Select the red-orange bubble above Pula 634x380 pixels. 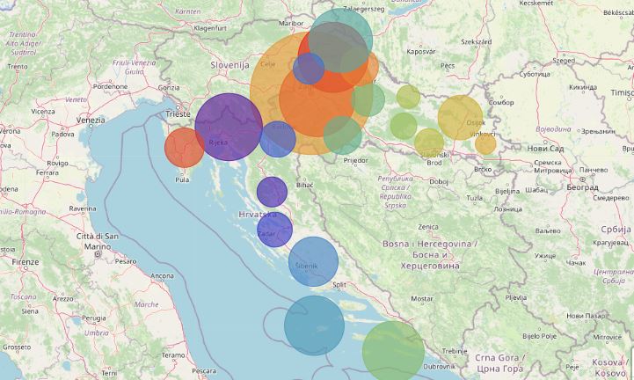(x=185, y=147)
